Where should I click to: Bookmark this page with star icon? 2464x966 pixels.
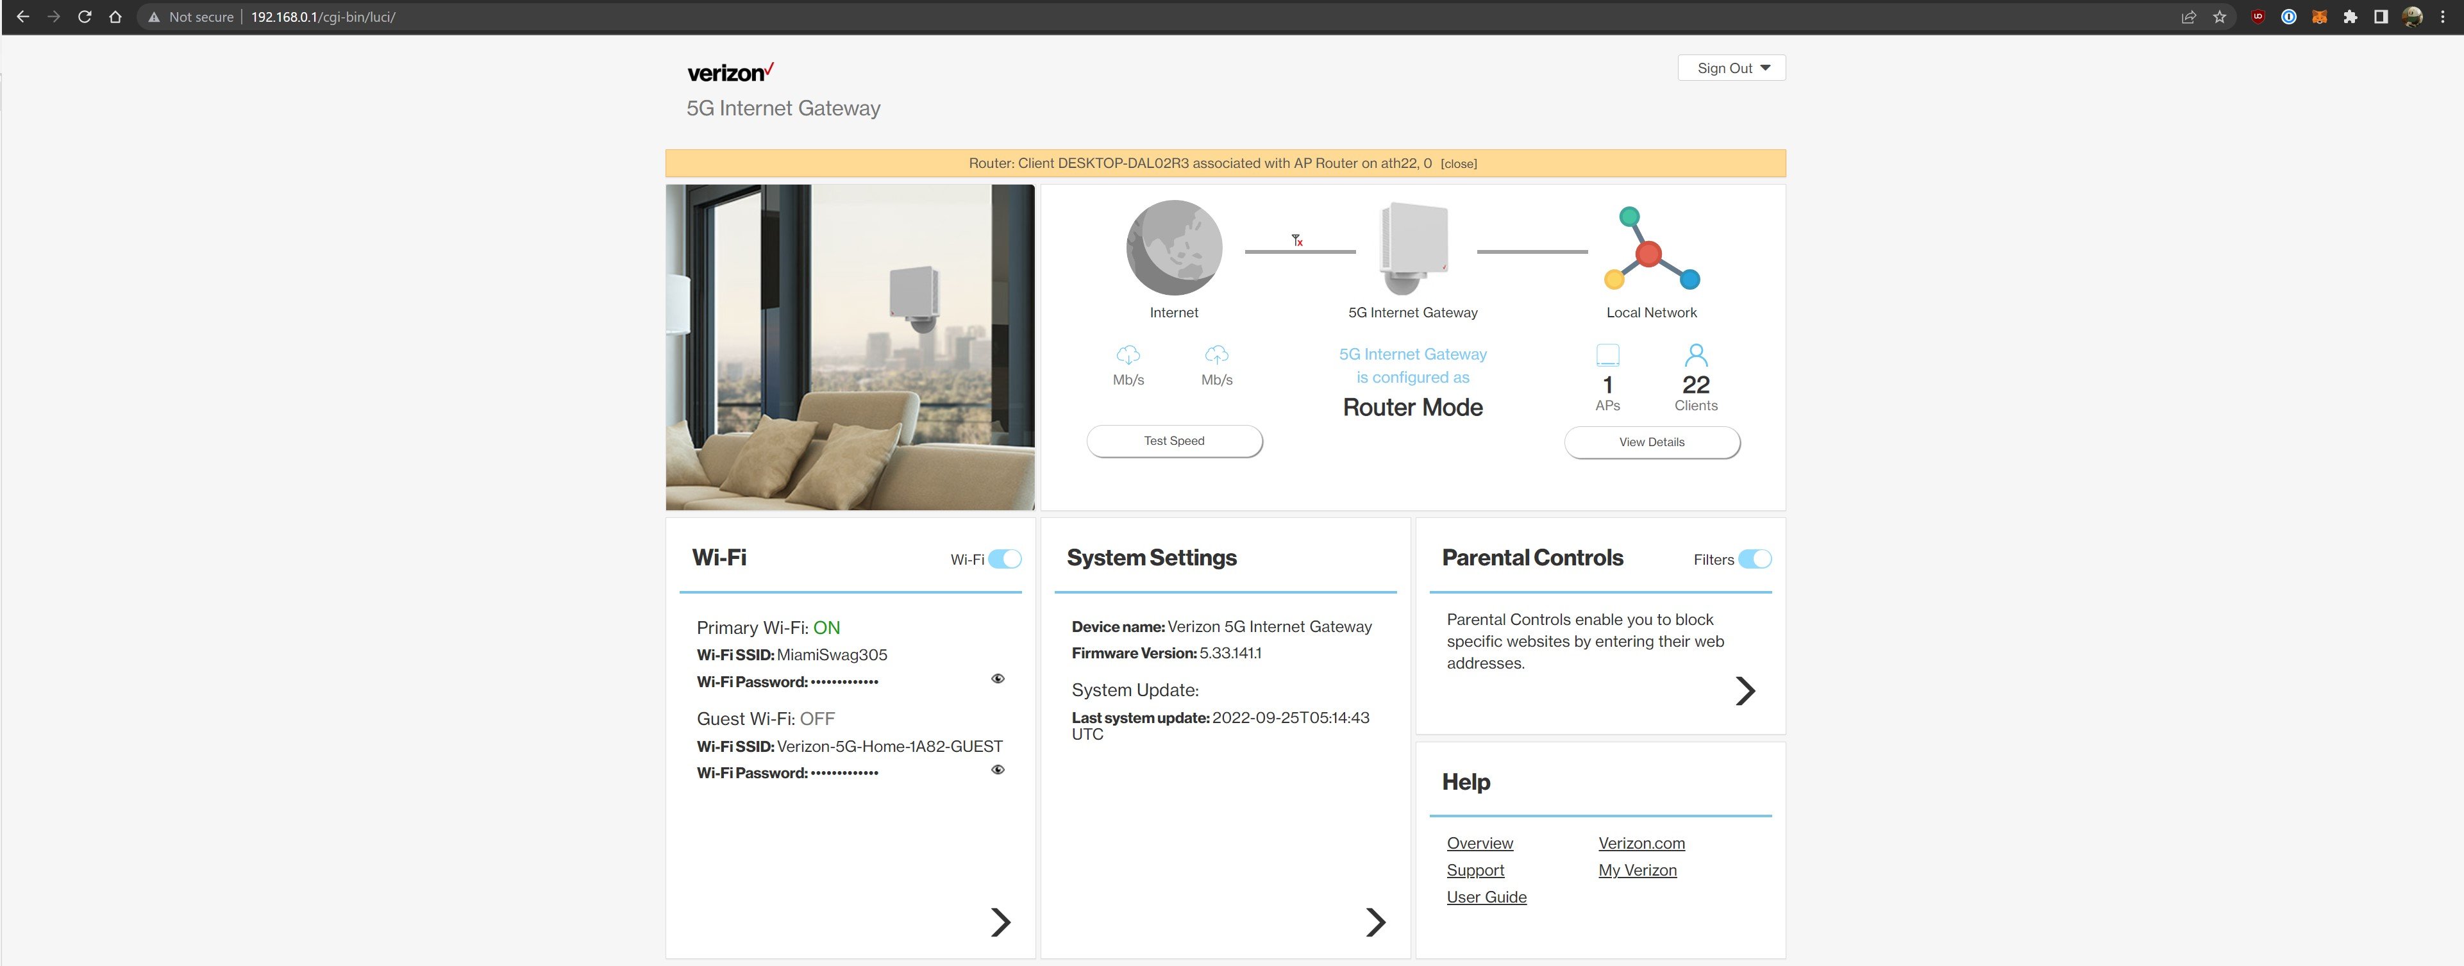click(2219, 17)
